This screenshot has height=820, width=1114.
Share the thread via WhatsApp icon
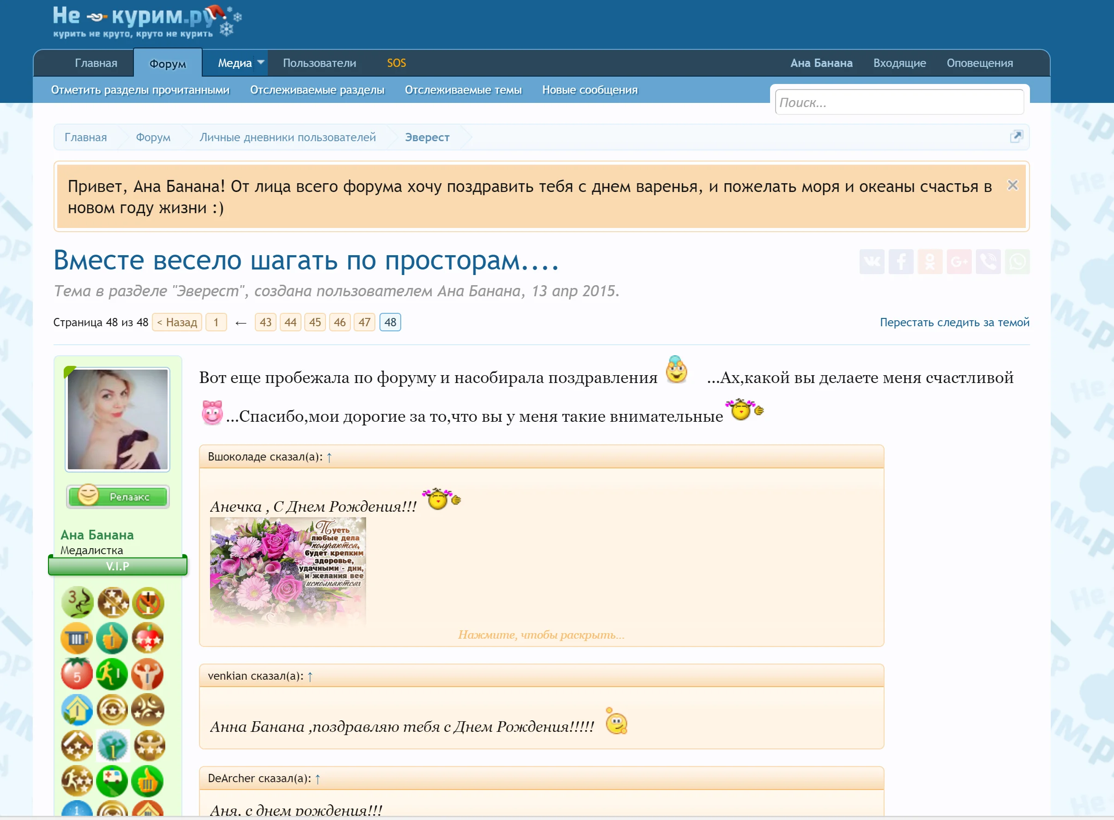[1017, 262]
